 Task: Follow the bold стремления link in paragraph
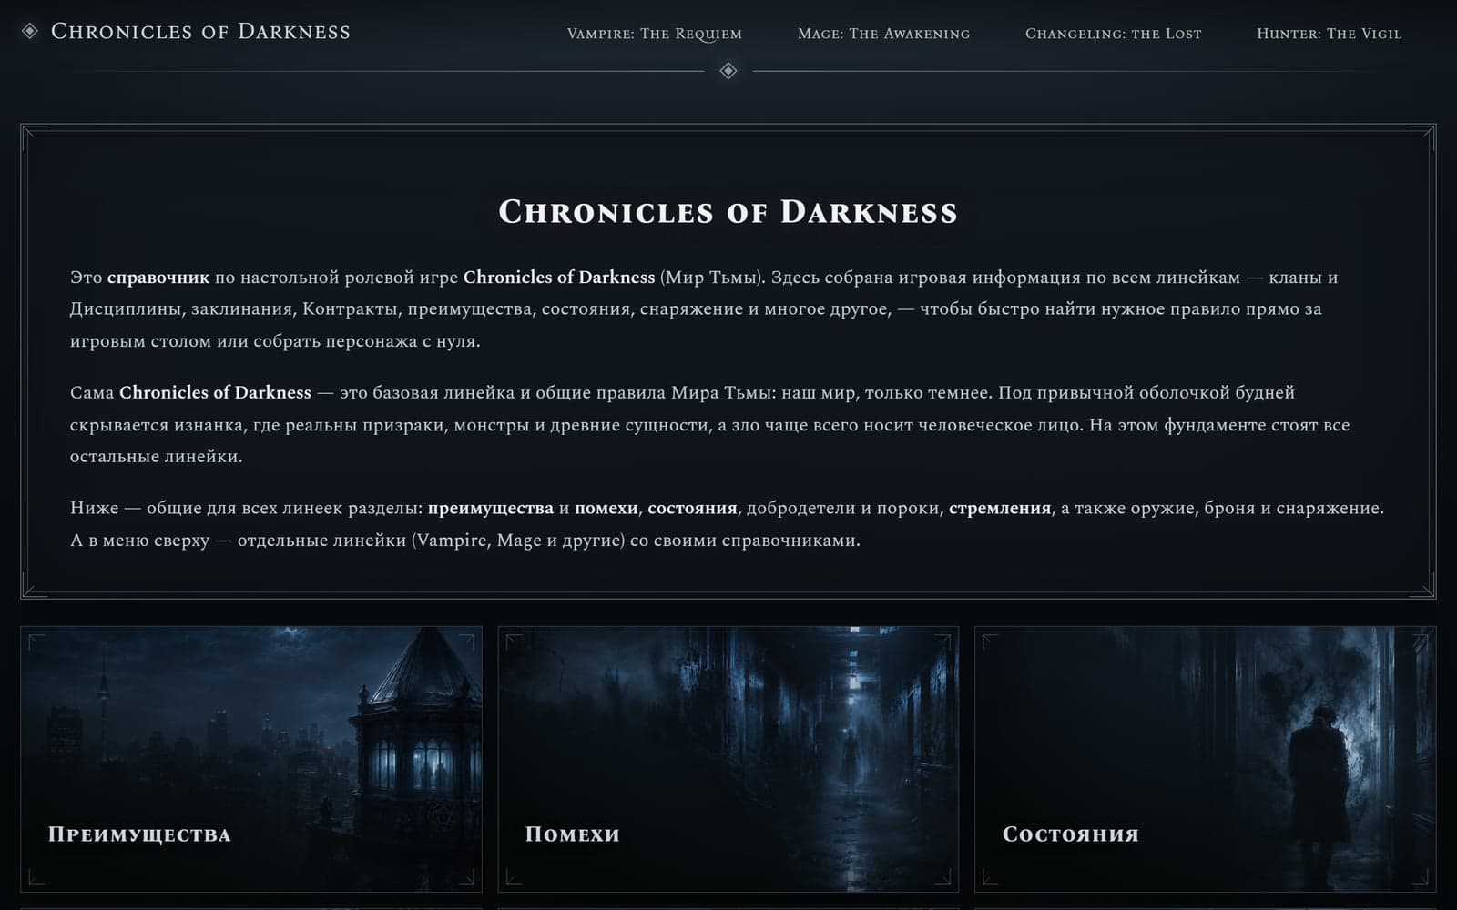tap(1000, 508)
